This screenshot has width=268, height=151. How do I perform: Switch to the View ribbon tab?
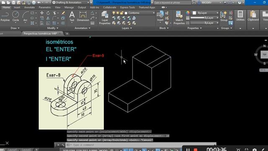click(x=58, y=8)
